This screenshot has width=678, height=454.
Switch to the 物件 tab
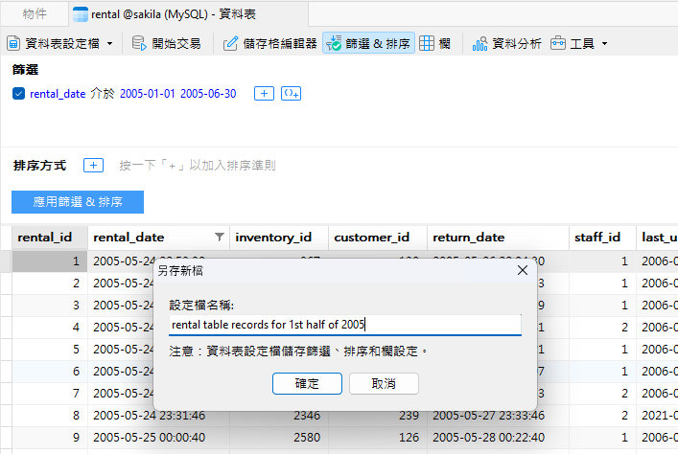click(x=34, y=13)
